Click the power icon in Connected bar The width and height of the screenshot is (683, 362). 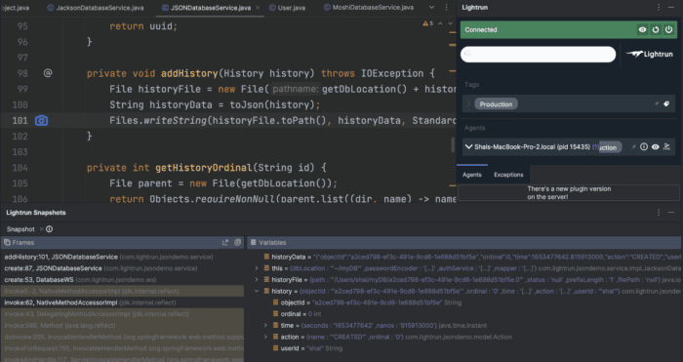point(668,29)
